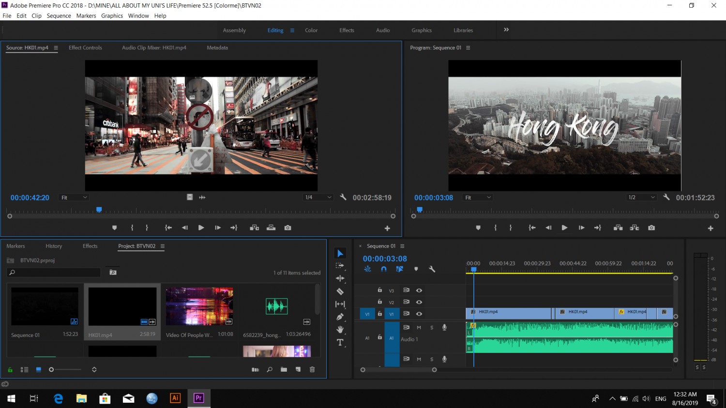Play the Program monitor sequence
Image resolution: width=726 pixels, height=408 pixels.
tap(564, 228)
